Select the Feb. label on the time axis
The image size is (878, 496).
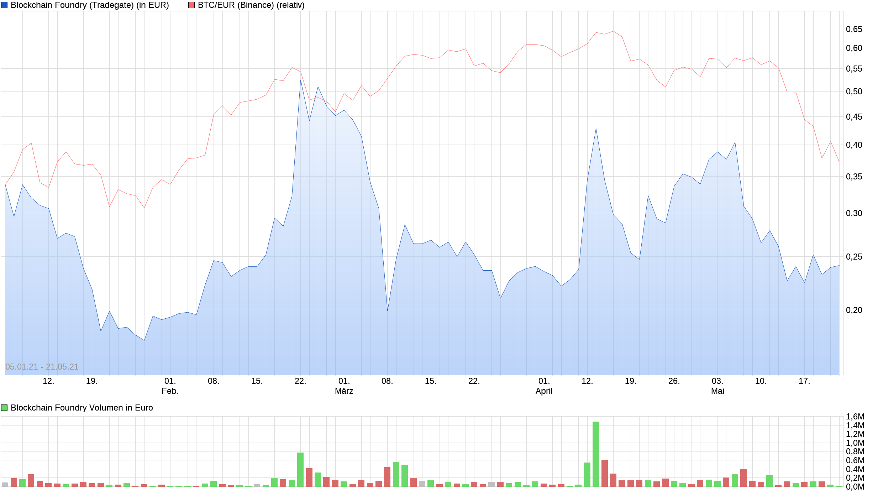click(170, 391)
